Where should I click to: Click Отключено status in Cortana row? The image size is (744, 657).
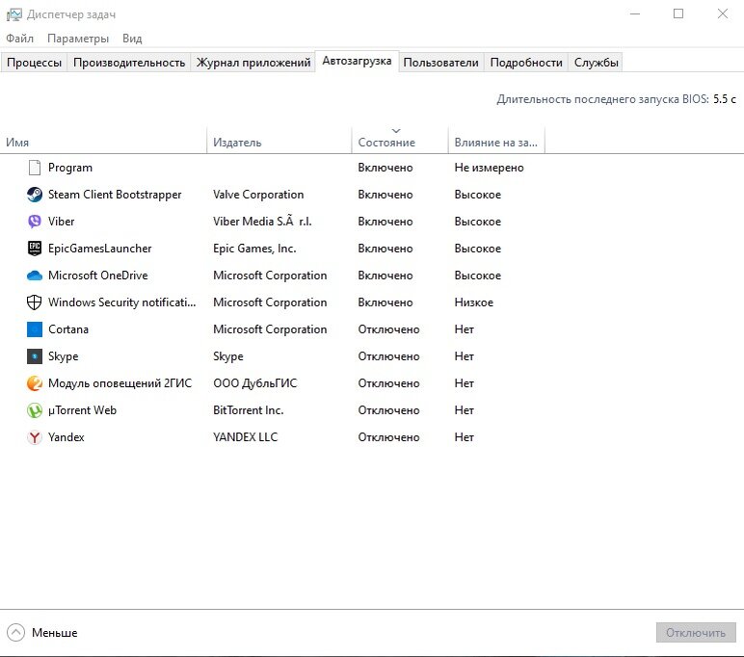click(x=388, y=329)
